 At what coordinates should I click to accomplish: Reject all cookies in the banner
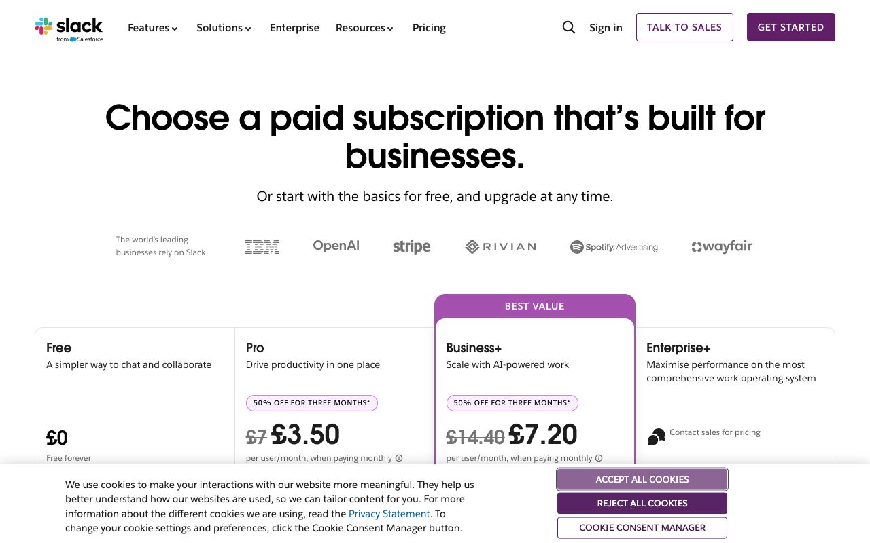point(642,503)
